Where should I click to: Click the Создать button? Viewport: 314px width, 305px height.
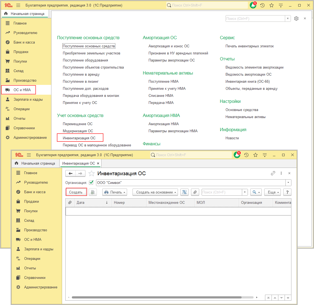click(76, 192)
